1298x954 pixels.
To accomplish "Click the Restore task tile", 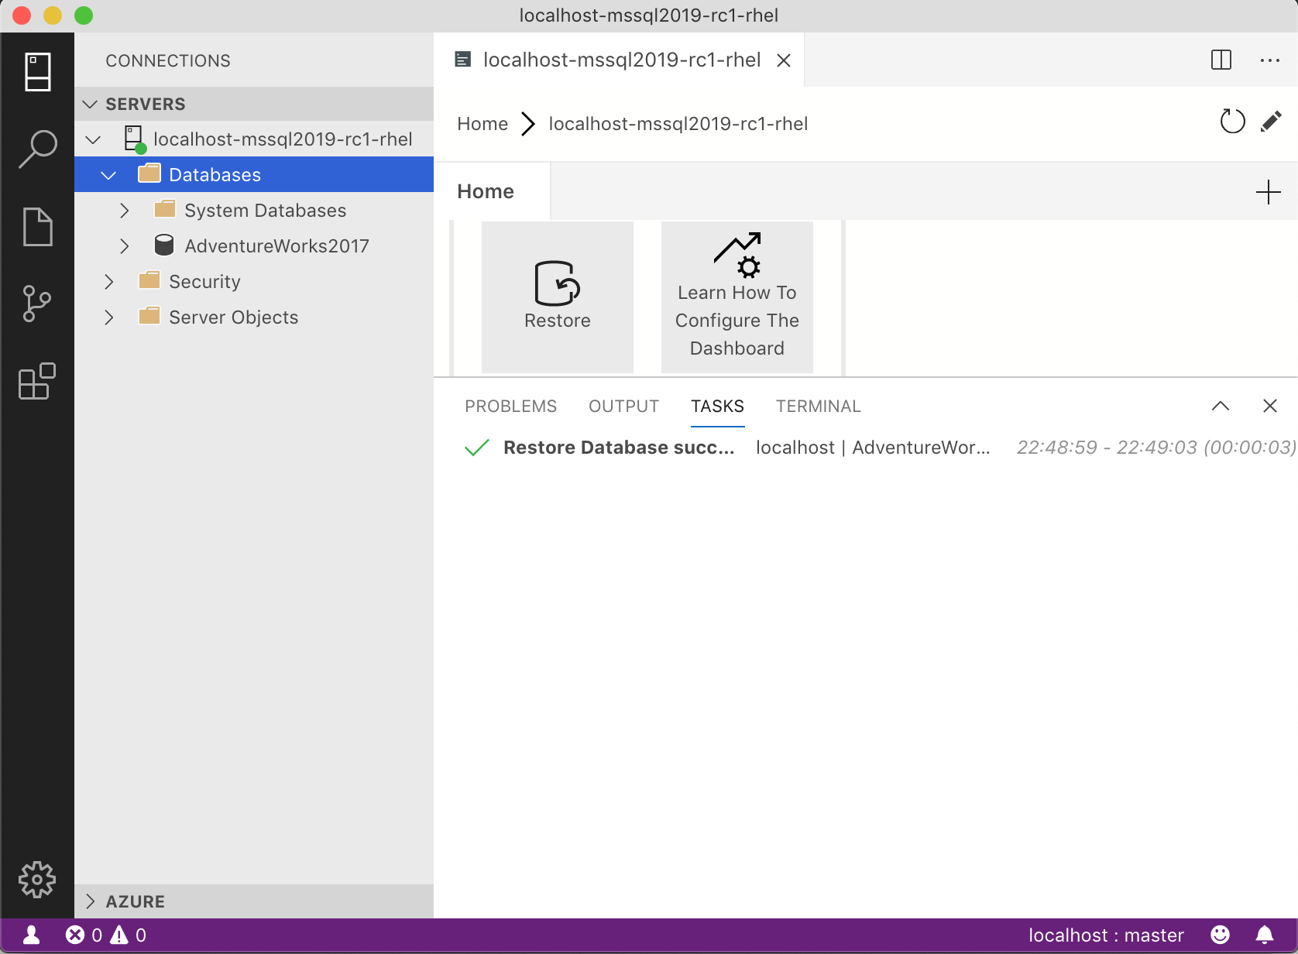I will (558, 297).
